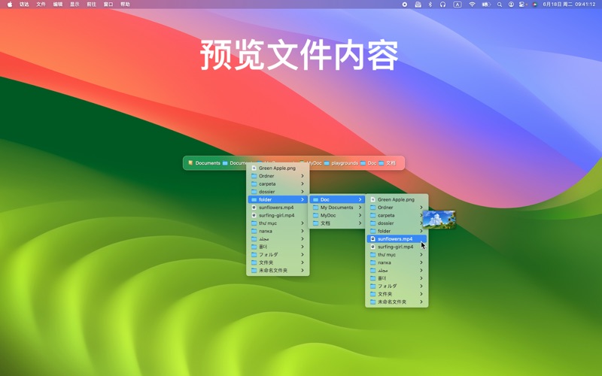Screen dimensions: 602x376
Task: Expand the dossier folder in the rightmost menu
Action: click(397, 223)
